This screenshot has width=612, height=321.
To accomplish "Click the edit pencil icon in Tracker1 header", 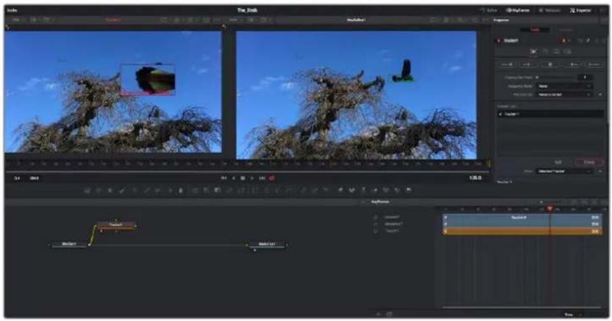I will (588, 41).
